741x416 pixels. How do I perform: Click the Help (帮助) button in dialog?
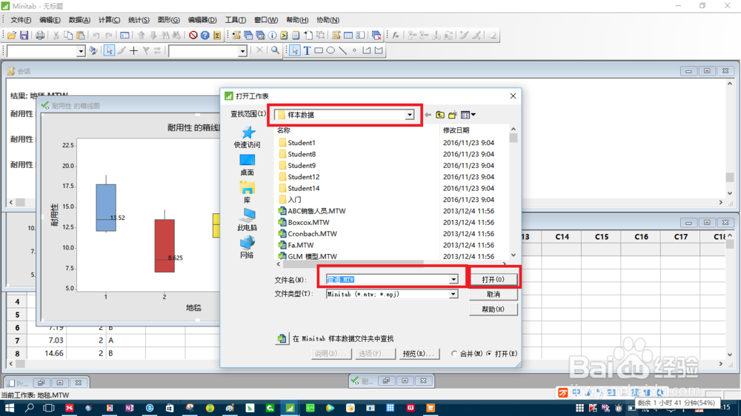coord(494,309)
